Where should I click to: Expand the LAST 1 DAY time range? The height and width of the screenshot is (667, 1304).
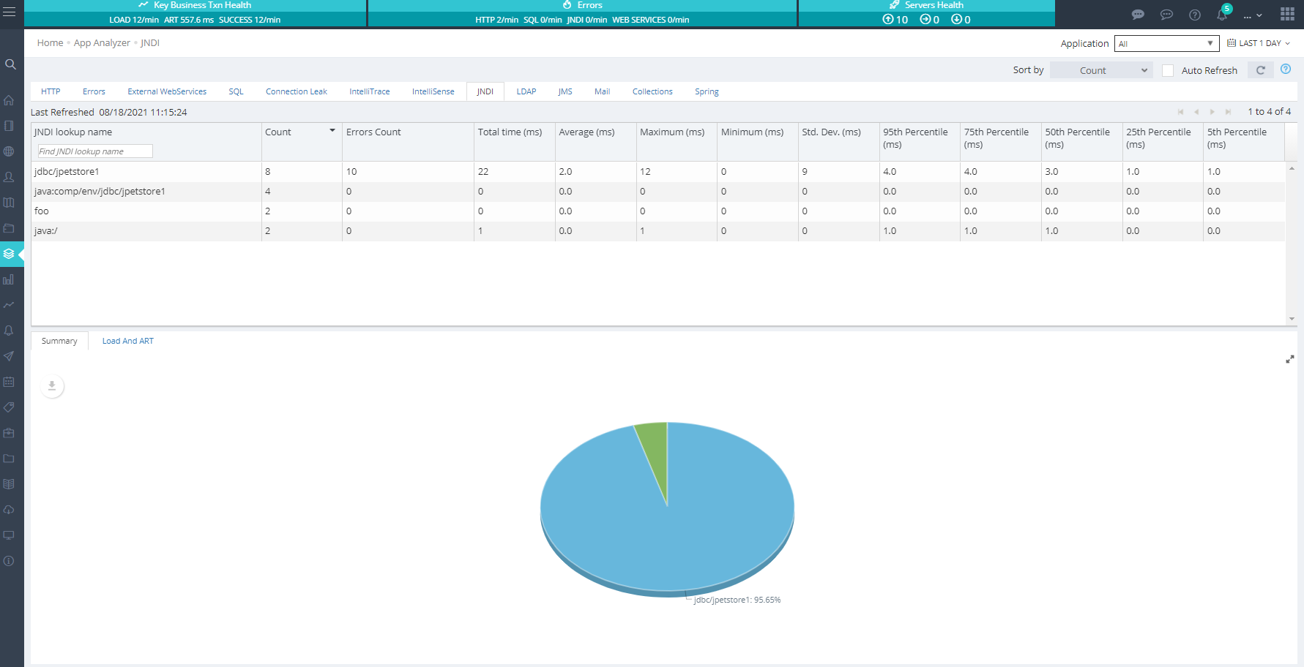tap(1259, 43)
